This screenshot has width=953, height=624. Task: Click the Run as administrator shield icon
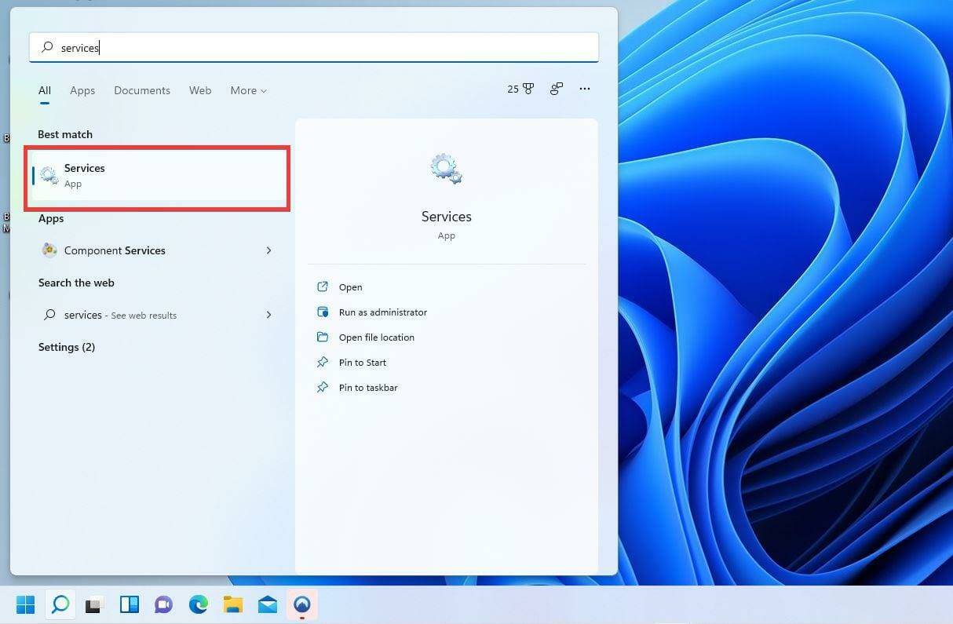pyautogui.click(x=323, y=312)
